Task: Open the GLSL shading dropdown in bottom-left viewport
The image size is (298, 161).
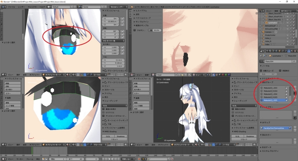Action: [115, 106]
